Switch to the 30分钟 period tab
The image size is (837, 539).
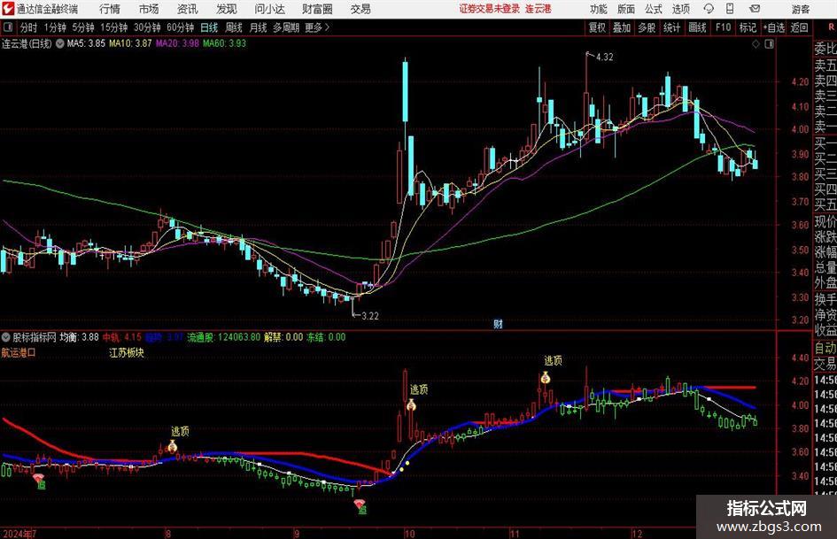pyautogui.click(x=147, y=27)
